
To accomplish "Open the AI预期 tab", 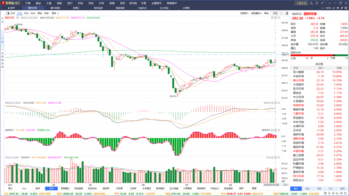I will point(186,8).
